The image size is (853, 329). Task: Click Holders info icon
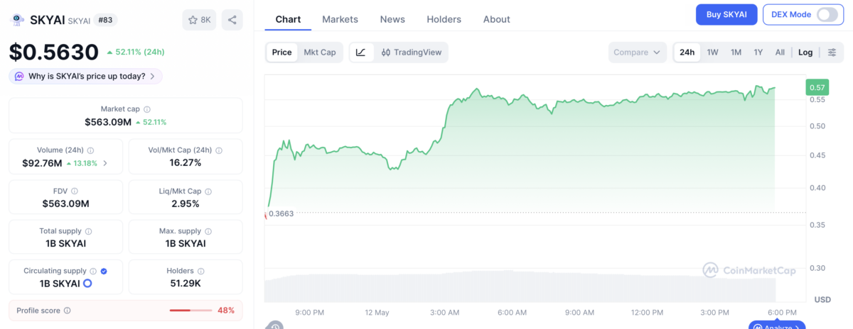pos(201,271)
